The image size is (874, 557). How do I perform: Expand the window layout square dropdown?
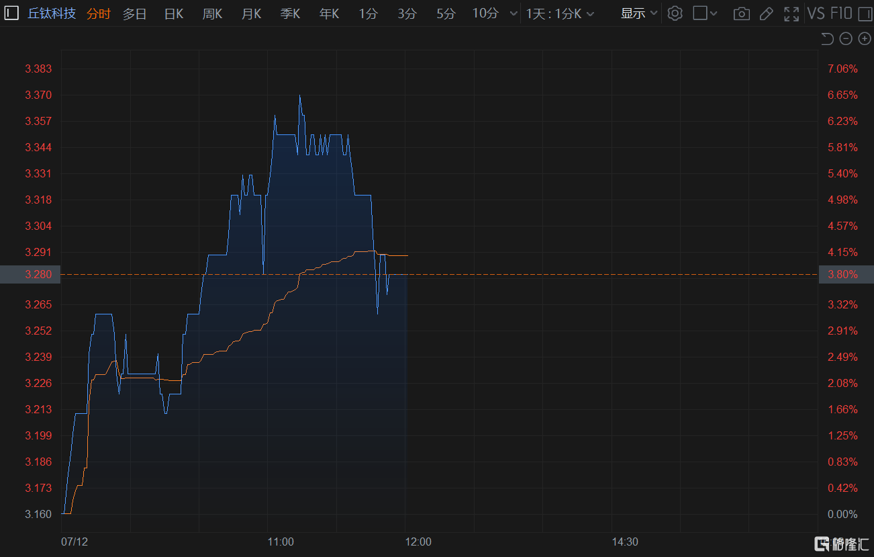pyautogui.click(x=705, y=13)
